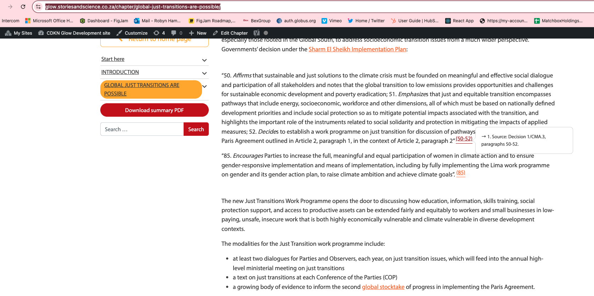
Task: Open the Sharm El Sheikh Implementation Plan link
Action: [357, 49]
